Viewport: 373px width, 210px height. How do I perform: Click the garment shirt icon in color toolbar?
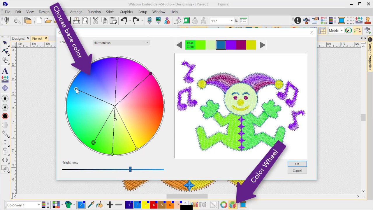[x=68, y=205]
